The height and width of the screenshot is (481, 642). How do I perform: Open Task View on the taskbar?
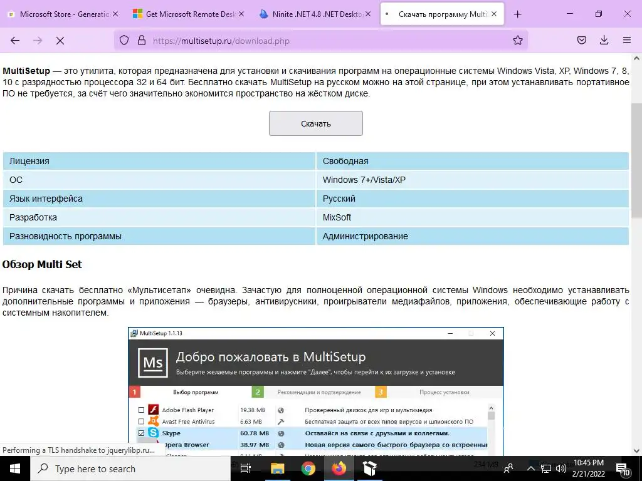tap(246, 468)
